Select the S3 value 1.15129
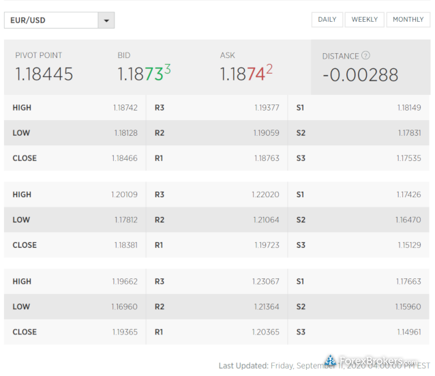The height and width of the screenshot is (376, 435). click(x=408, y=245)
